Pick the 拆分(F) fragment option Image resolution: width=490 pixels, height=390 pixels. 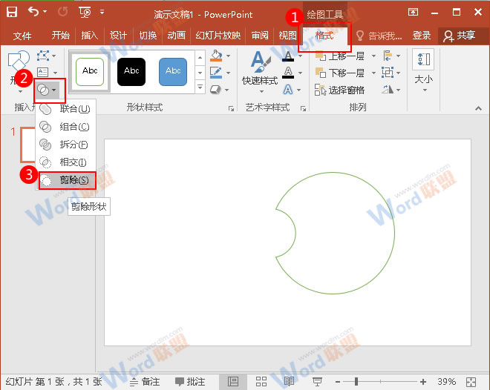pos(67,145)
